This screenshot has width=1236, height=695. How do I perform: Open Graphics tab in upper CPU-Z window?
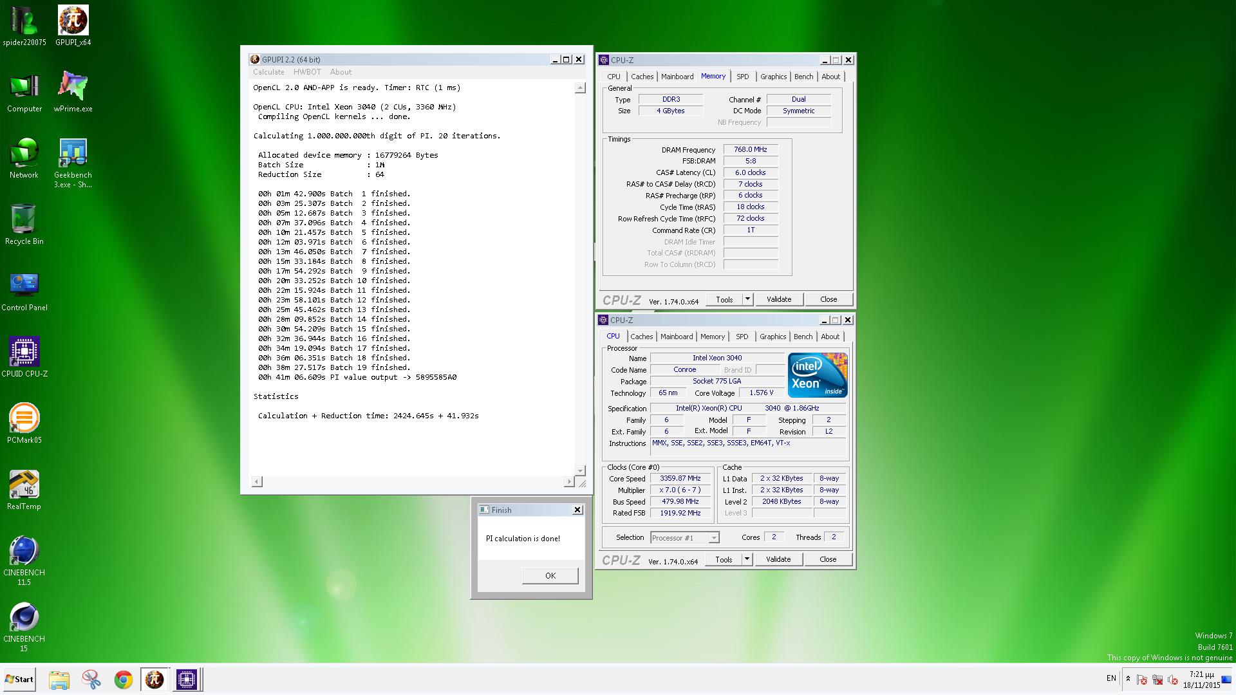[773, 77]
